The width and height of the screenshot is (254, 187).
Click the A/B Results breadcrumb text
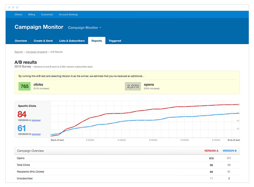click(56, 52)
